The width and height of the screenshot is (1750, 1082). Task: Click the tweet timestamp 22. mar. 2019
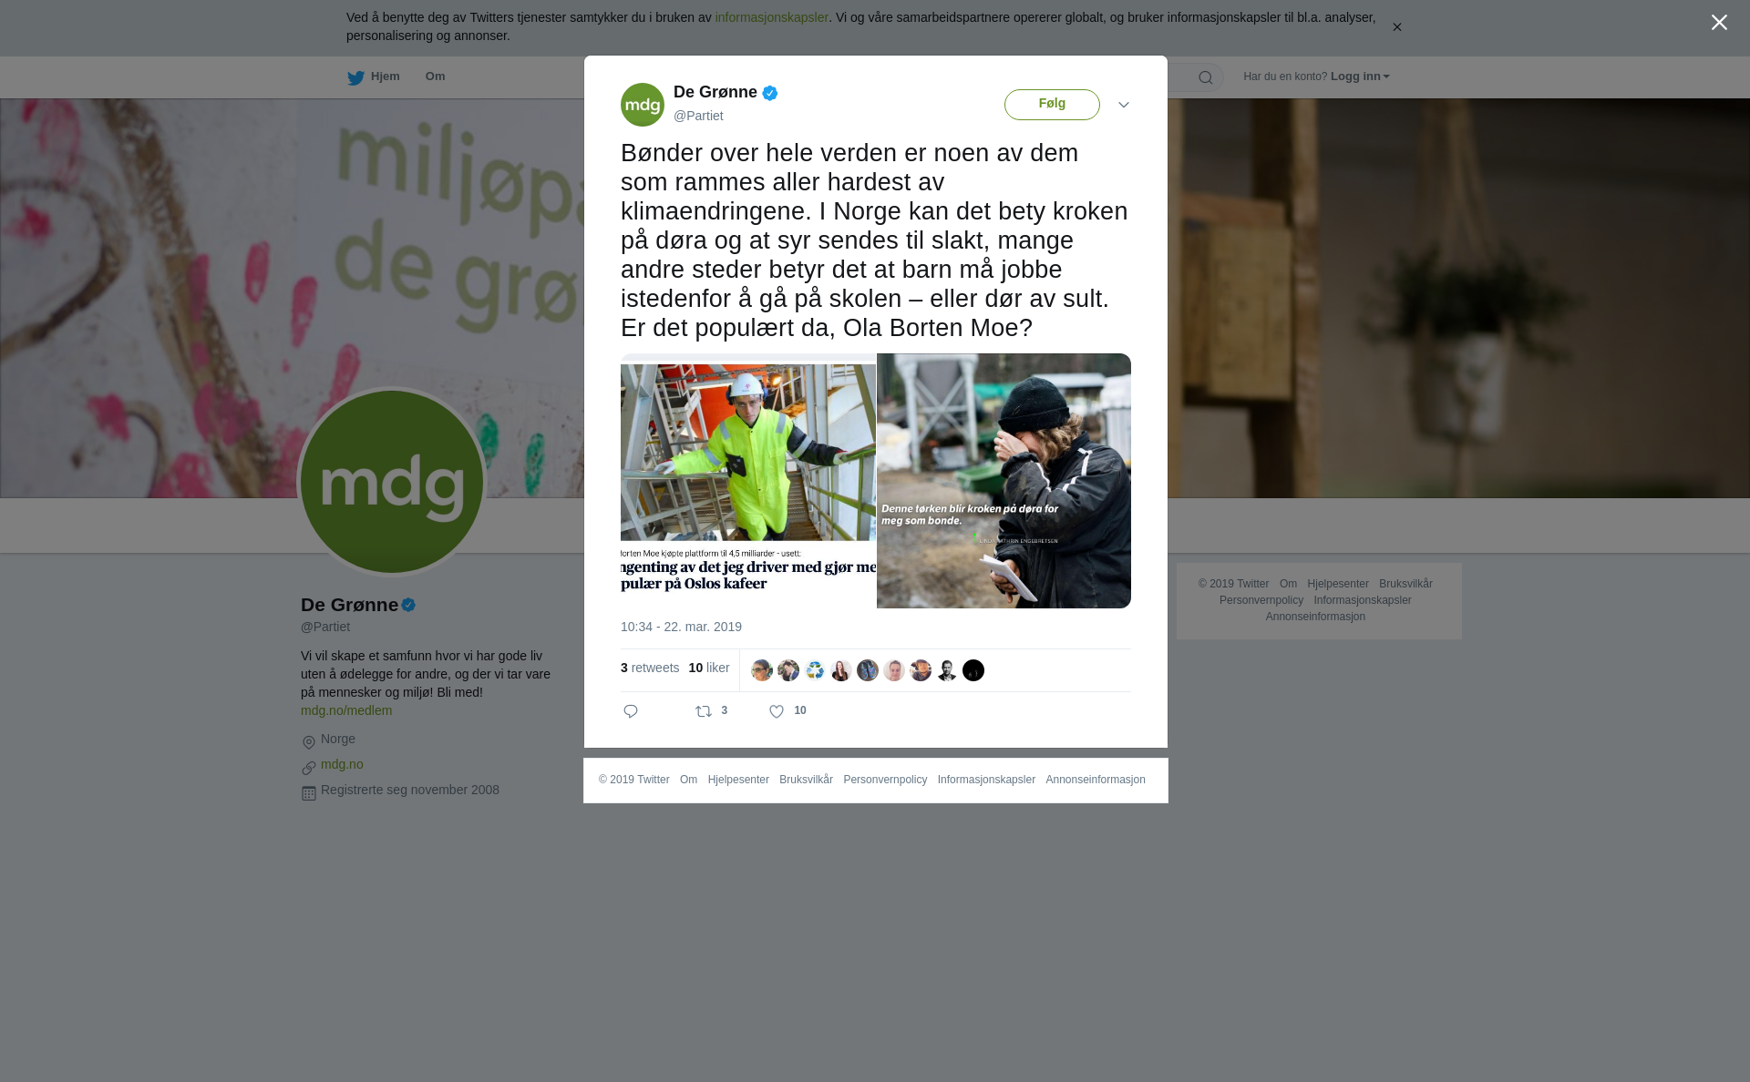click(681, 627)
